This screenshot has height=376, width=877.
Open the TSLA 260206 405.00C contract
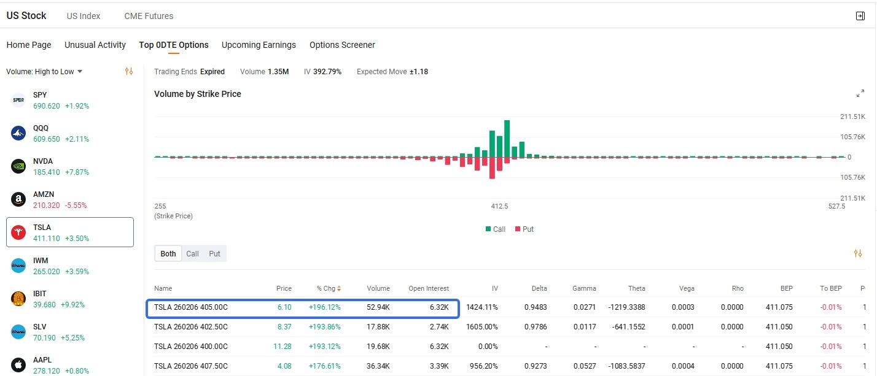[x=191, y=307]
